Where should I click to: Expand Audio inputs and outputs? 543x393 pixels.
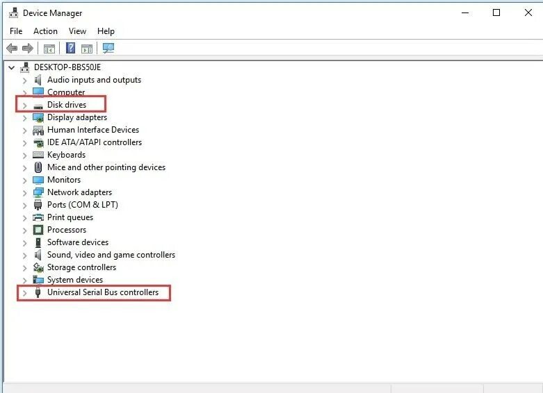24,81
